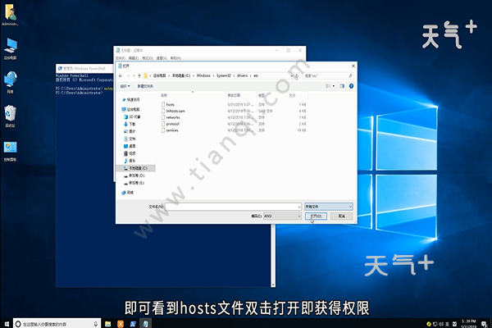The image size is (492, 328).
Task: Select 音乐 (Music) in sidebar
Action: 130,161
